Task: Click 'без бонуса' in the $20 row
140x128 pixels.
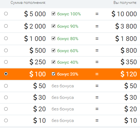Action: pyautogui.click(x=63, y=109)
